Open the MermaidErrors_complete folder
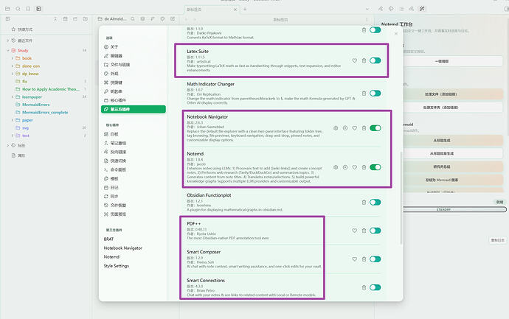Image resolution: width=509 pixels, height=319 pixels. tap(45, 113)
